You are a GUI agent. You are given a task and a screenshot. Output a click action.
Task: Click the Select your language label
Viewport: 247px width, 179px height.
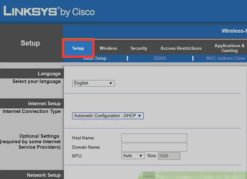click(36, 81)
